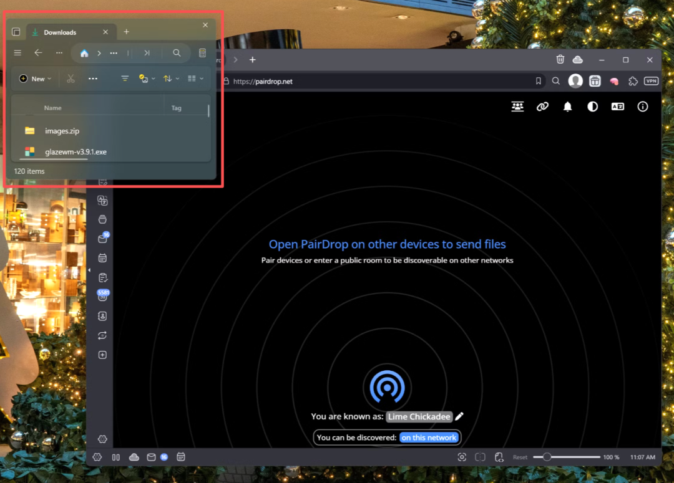
Task: Open Feeds panel with 5581 badge
Action: pos(103,295)
